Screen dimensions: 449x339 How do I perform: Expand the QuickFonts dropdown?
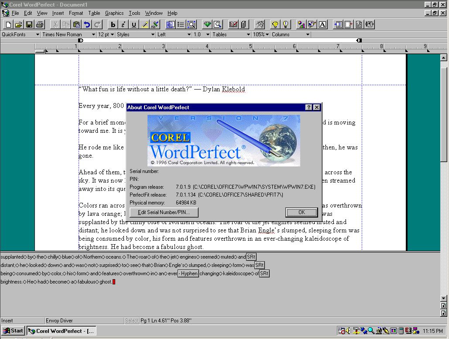(x=37, y=35)
